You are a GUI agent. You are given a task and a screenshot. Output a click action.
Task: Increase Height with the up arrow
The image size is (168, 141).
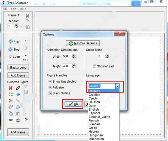tap(74, 65)
